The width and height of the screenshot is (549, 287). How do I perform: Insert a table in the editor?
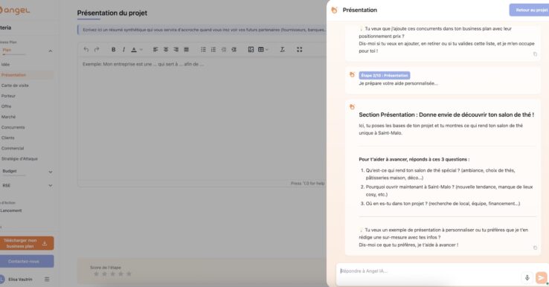pyautogui.click(x=261, y=50)
